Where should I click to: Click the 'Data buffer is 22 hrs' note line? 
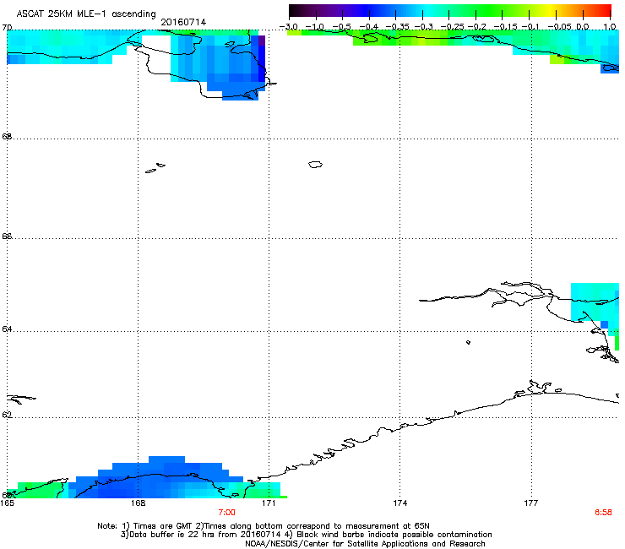(306, 535)
